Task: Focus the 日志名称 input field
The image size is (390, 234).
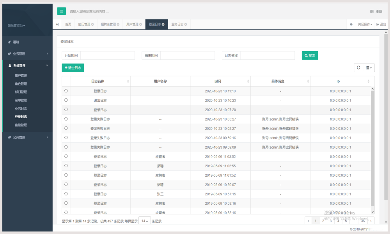Action: (x=268, y=55)
